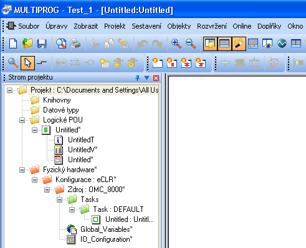The width and height of the screenshot is (306, 248).
Task: Zoom in with magnifier plus icon
Action: (176, 44)
